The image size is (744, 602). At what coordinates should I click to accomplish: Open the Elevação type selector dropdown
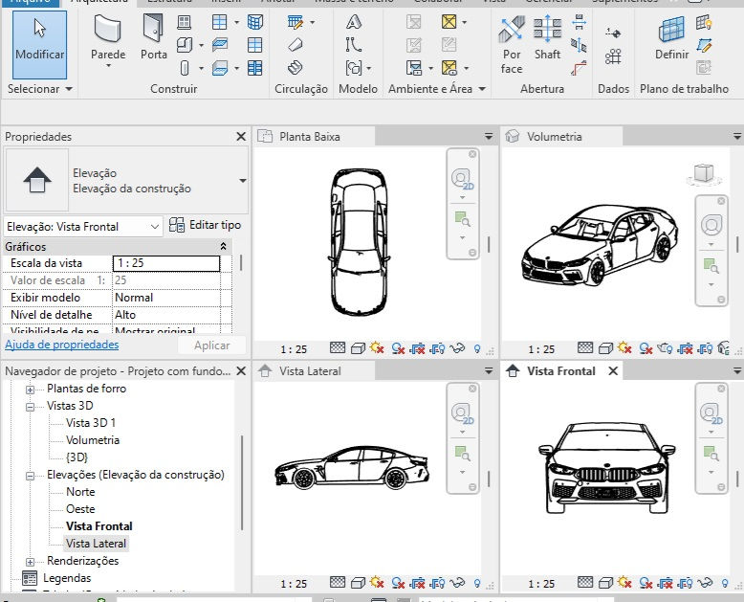pyautogui.click(x=243, y=181)
